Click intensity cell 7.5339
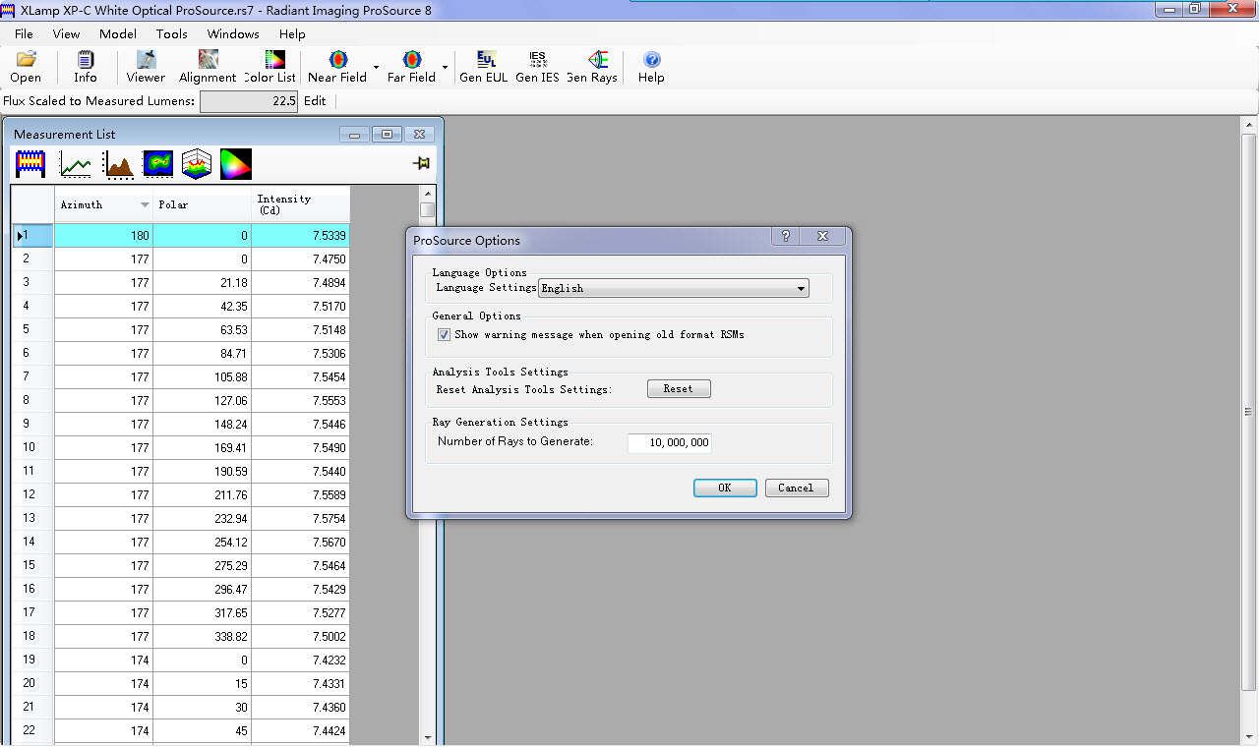1259x747 pixels. coord(300,236)
